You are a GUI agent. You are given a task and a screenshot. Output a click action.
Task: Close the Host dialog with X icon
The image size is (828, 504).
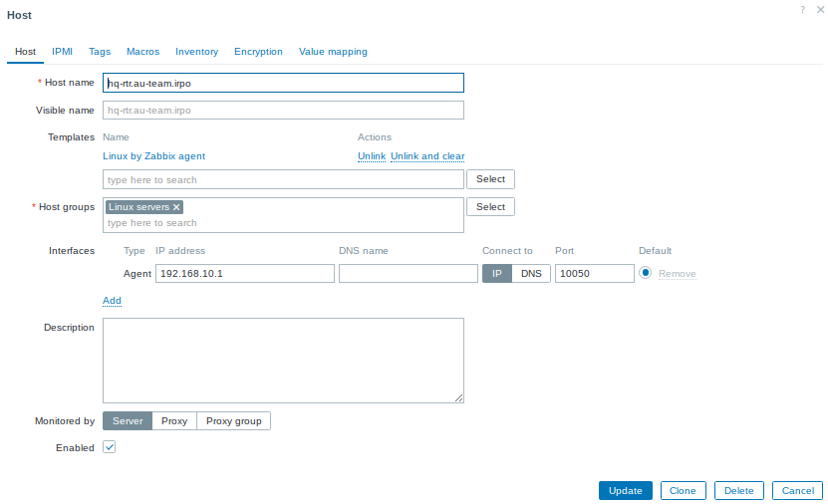coord(819,9)
